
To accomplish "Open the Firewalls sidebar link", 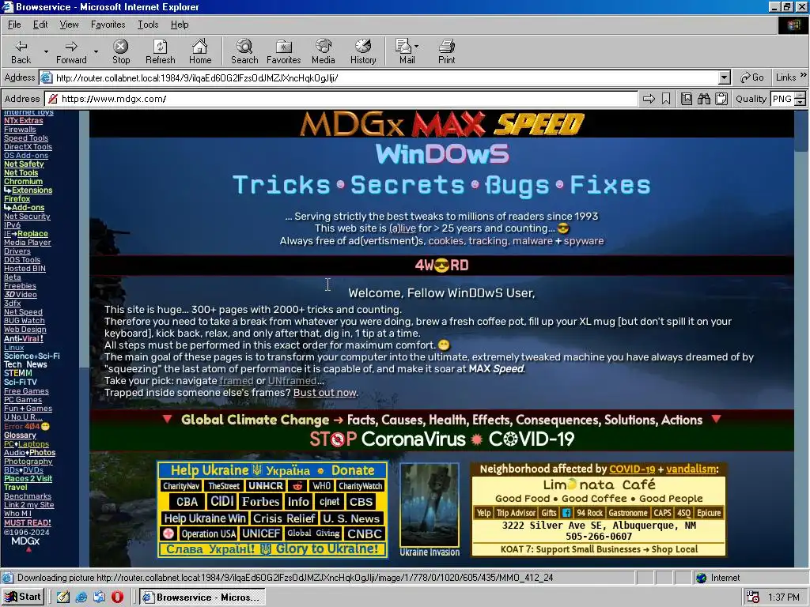I will 20,130.
